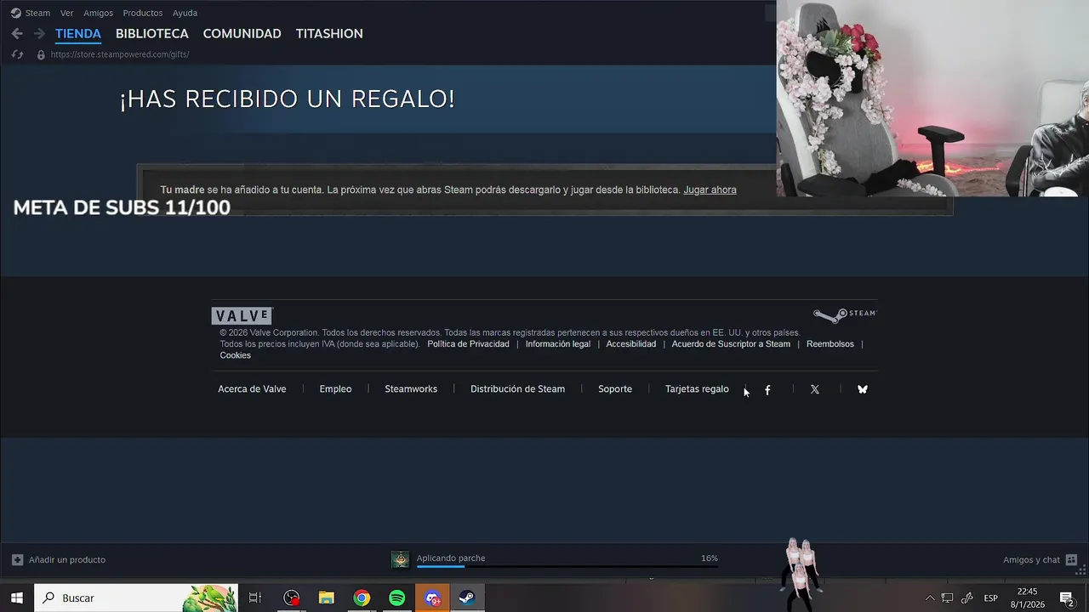The image size is (1089, 612).
Task: Open Acerca de Valve link
Action: click(x=252, y=389)
